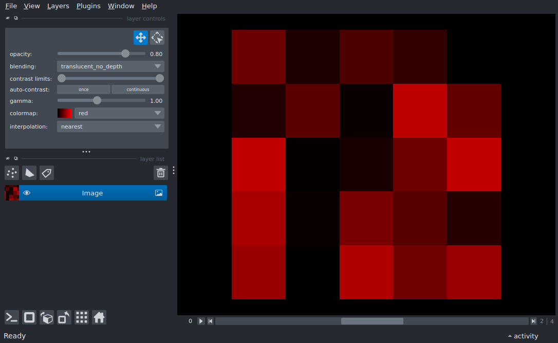Viewport: 558px width, 343px height.
Task: Click the total slice count 4
Action: tap(552, 321)
